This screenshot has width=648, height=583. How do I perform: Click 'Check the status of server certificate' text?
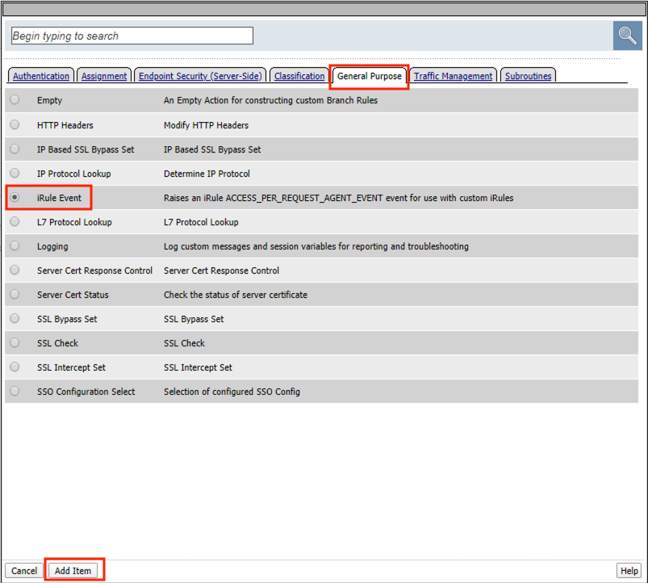click(236, 295)
